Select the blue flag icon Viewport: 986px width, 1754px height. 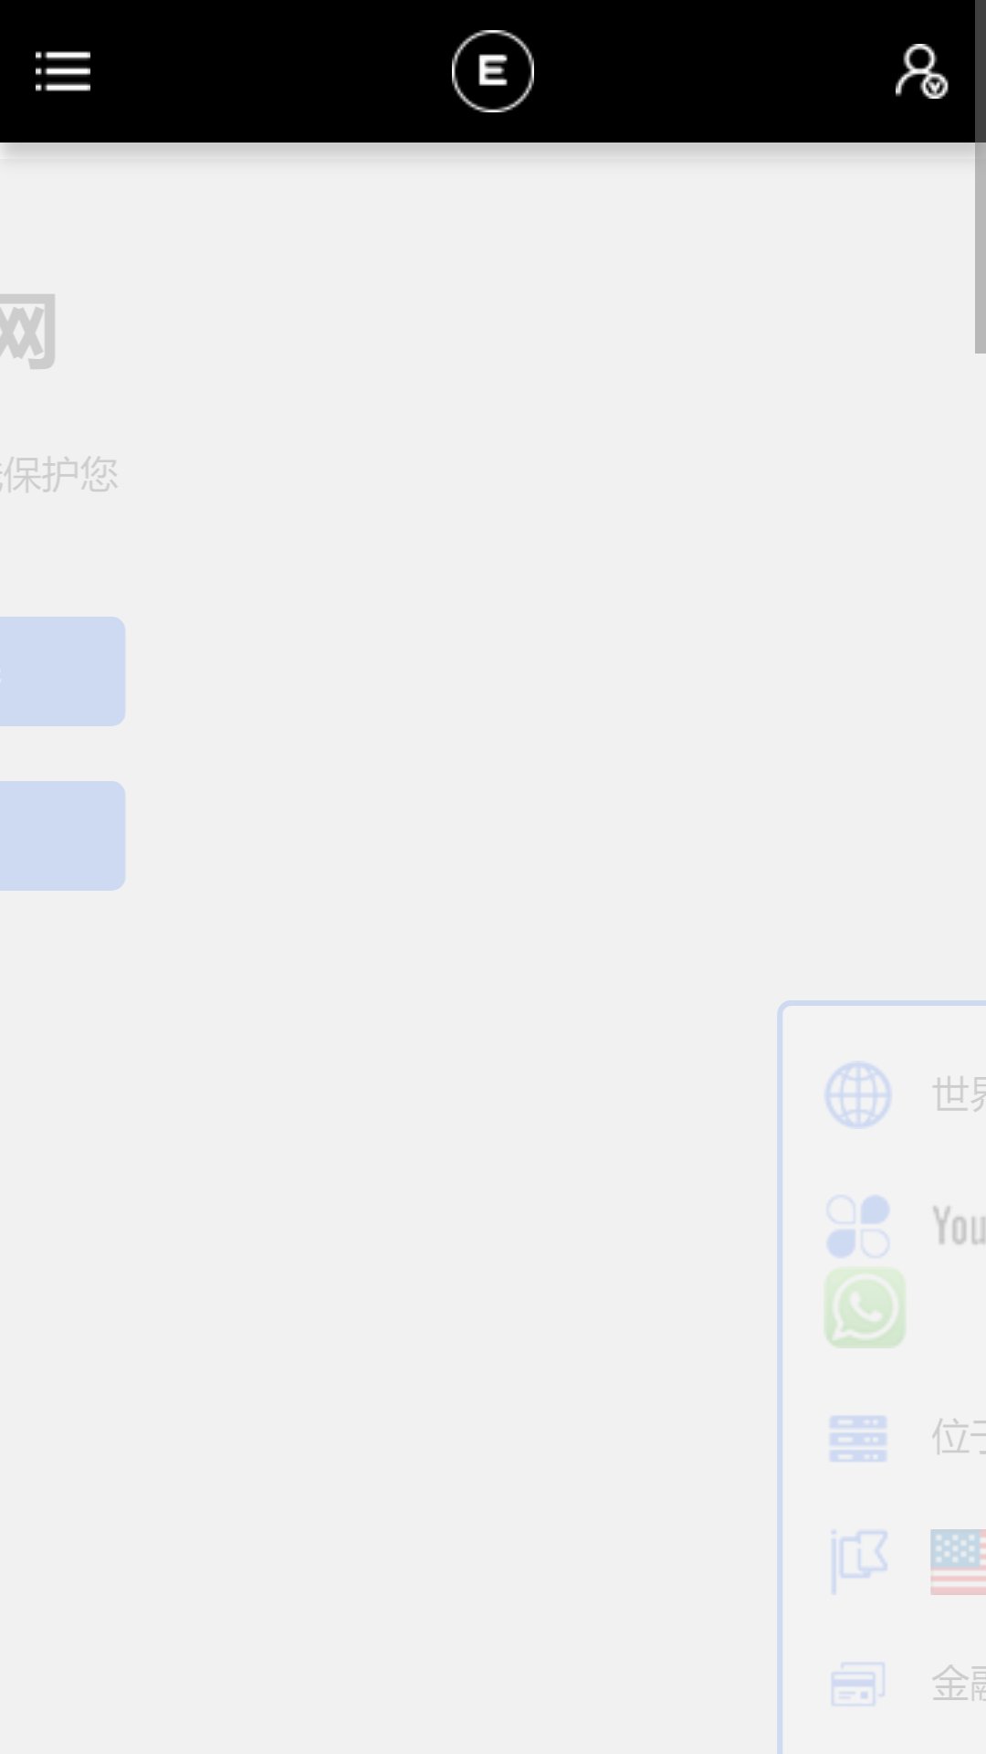[x=858, y=1560]
